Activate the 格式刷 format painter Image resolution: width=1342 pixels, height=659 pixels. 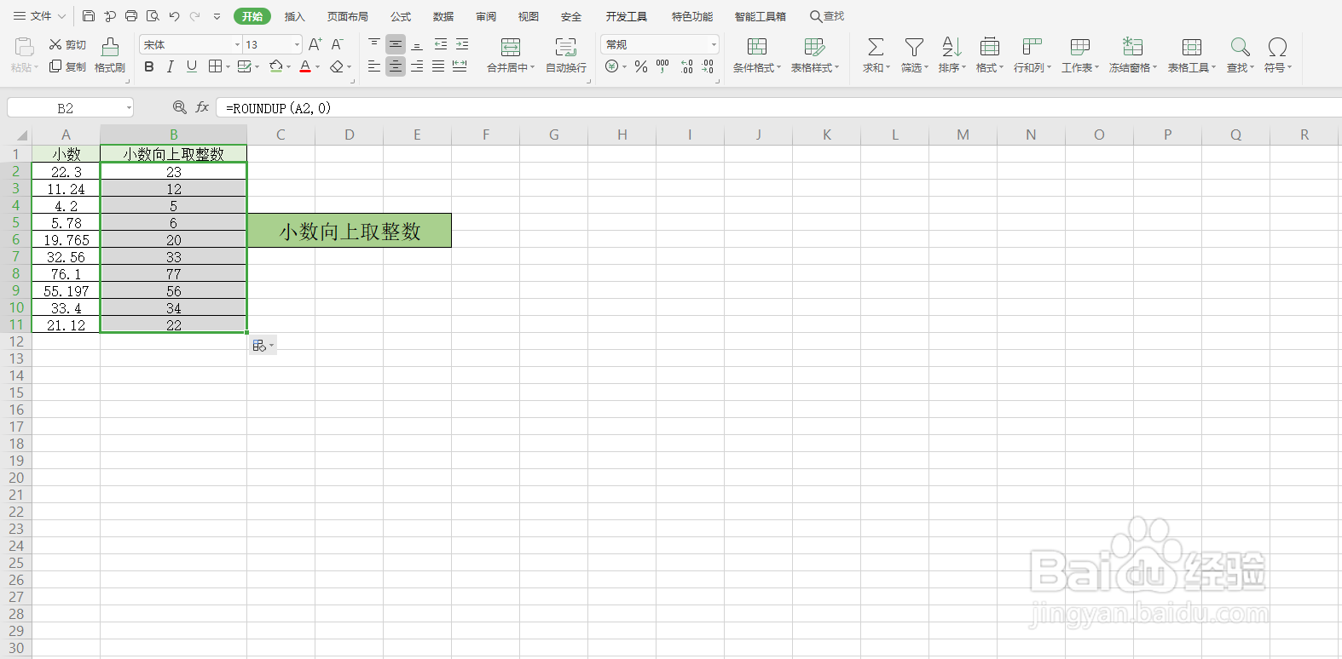[110, 55]
